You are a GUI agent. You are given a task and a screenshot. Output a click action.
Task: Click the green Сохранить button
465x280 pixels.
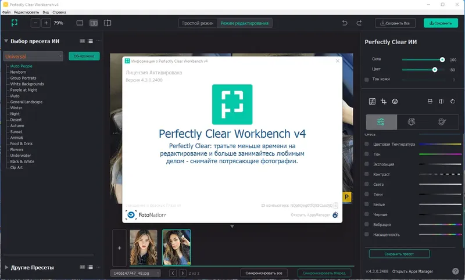click(x=441, y=23)
